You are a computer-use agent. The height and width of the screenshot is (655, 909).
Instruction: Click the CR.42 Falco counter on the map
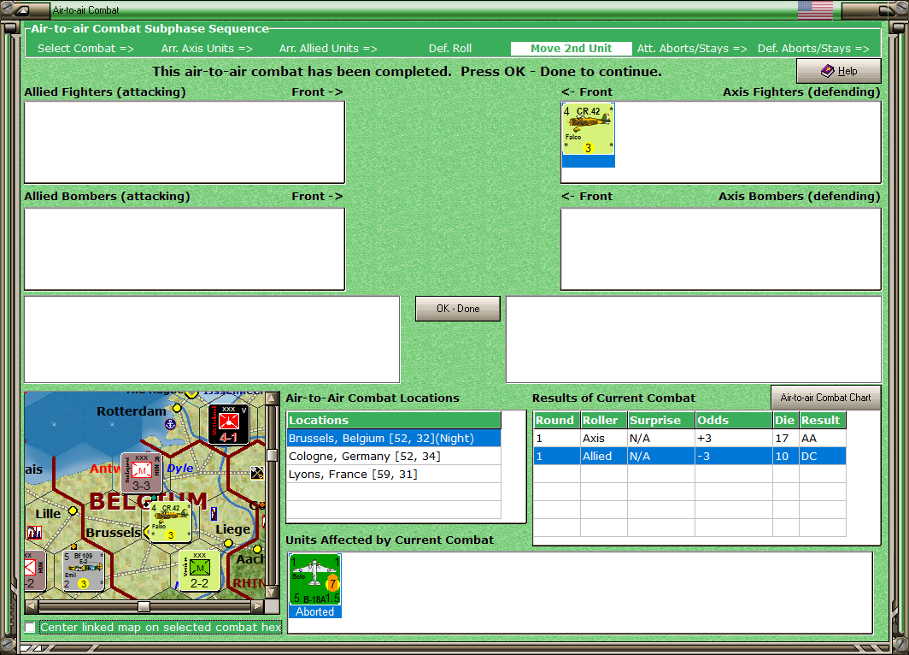coord(171,522)
